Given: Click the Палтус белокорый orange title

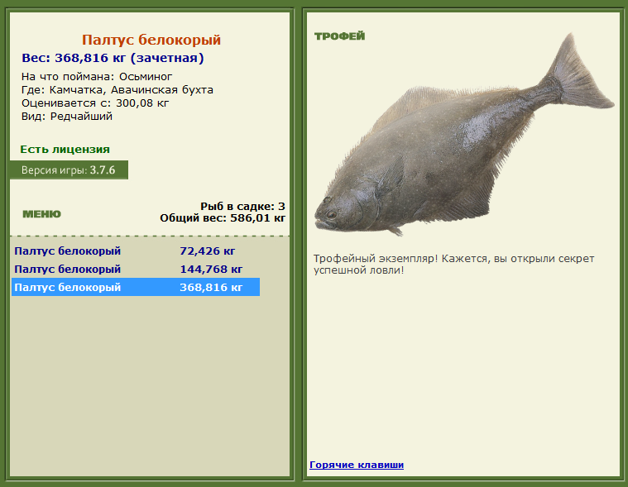Looking at the screenshot, I should [x=151, y=40].
